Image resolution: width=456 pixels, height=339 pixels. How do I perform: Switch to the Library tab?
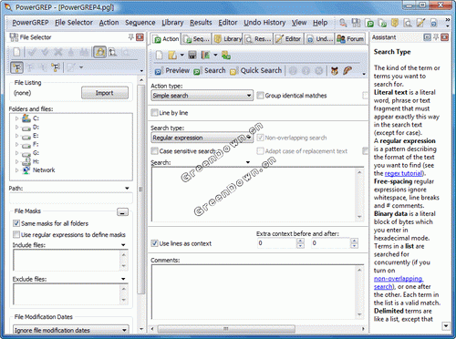click(x=228, y=39)
